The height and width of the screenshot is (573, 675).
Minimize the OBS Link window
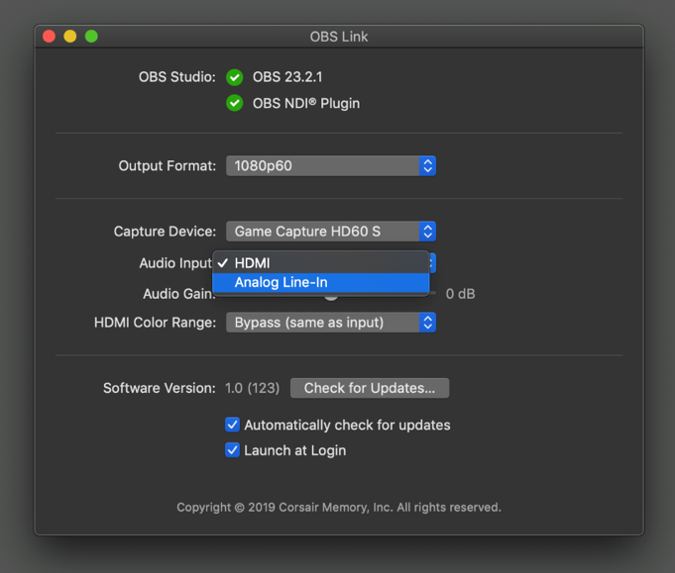point(69,37)
